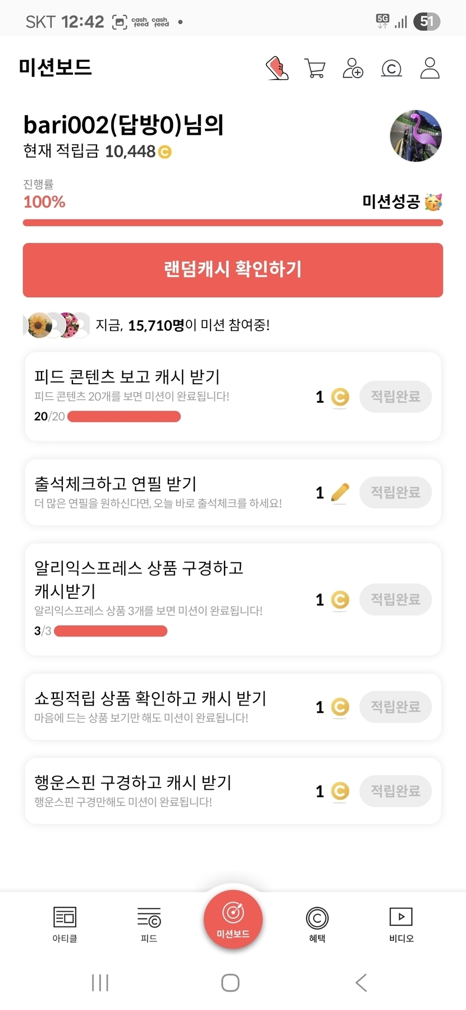
Task: Tap 적립완료 for the 행운스핀 mission
Action: pos(395,791)
